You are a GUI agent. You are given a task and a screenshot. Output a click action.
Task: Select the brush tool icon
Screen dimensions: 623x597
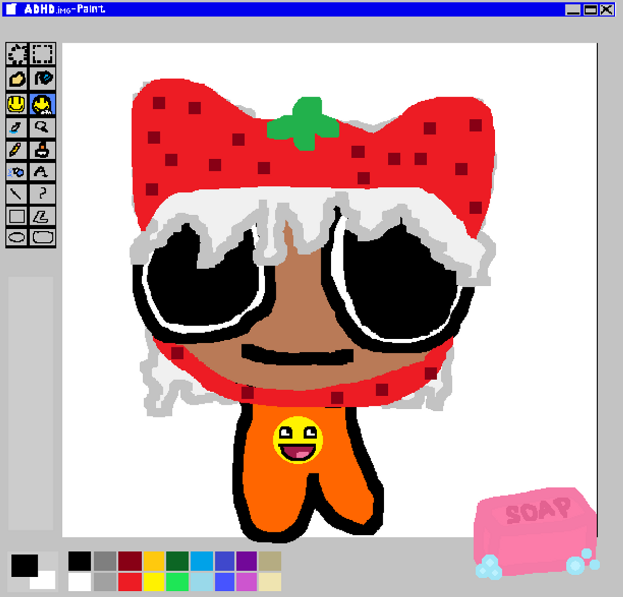pyautogui.click(x=43, y=150)
